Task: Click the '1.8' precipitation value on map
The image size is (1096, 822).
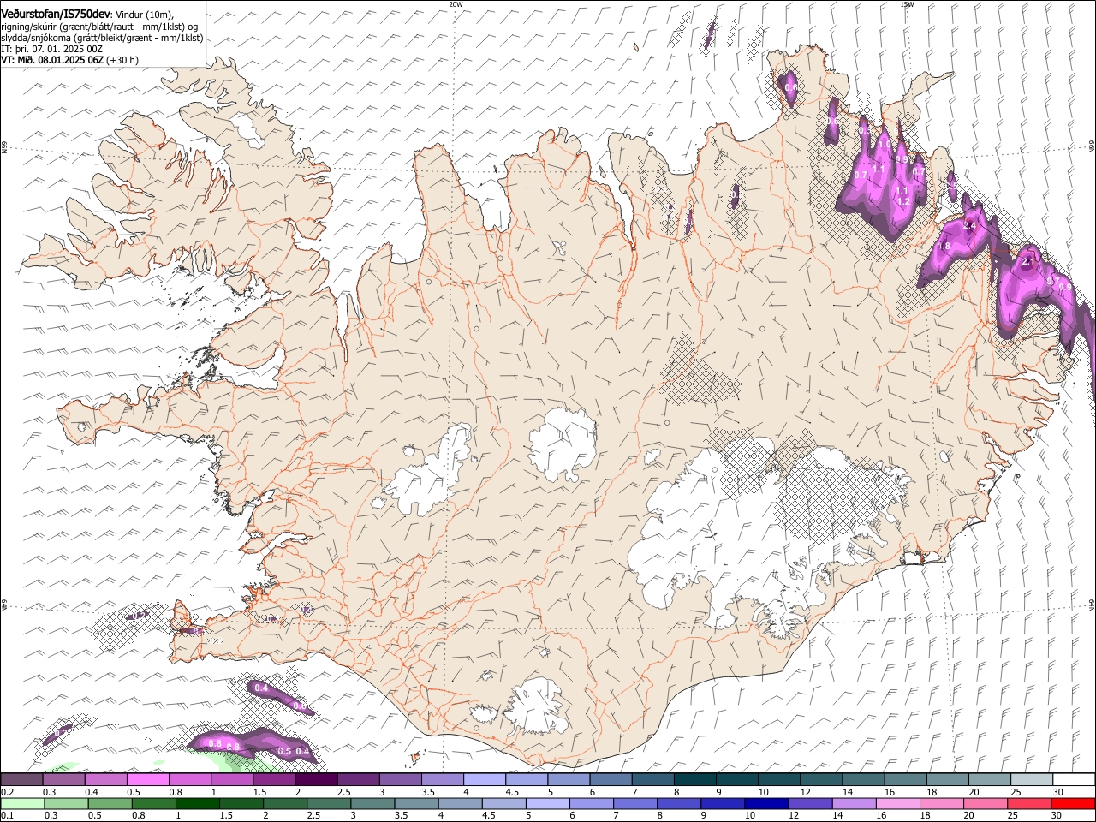Action: [944, 246]
